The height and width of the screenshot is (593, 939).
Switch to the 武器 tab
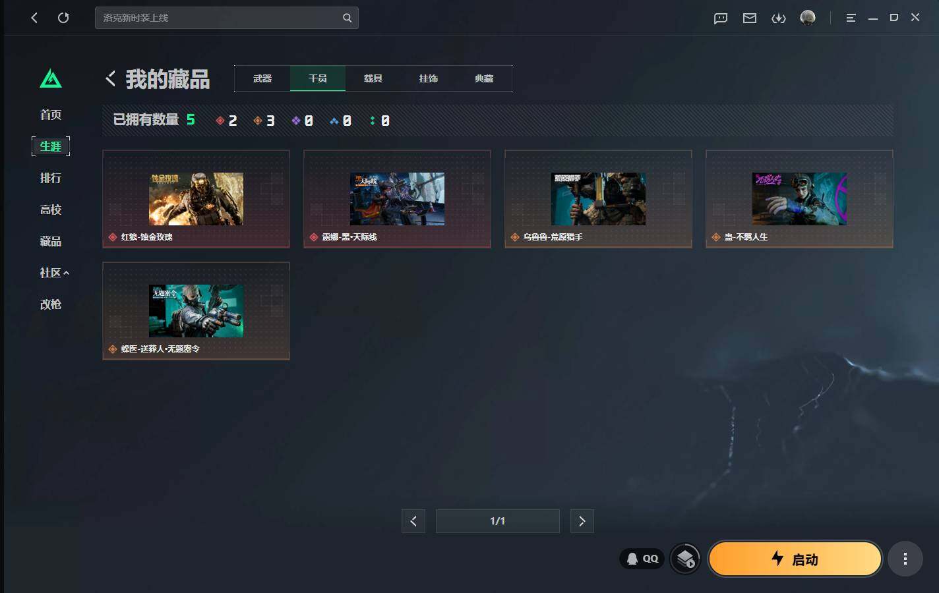[262, 78]
